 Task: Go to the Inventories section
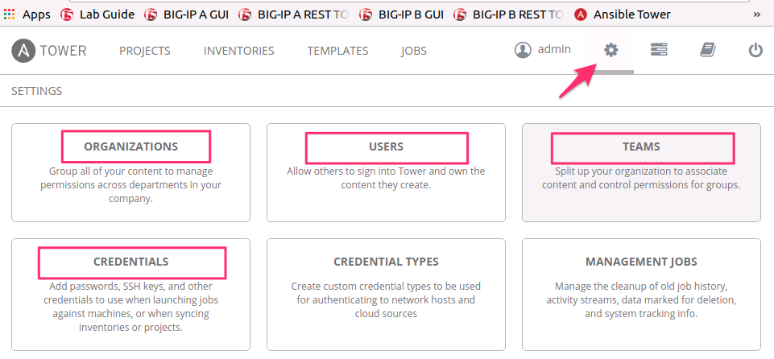pos(239,51)
